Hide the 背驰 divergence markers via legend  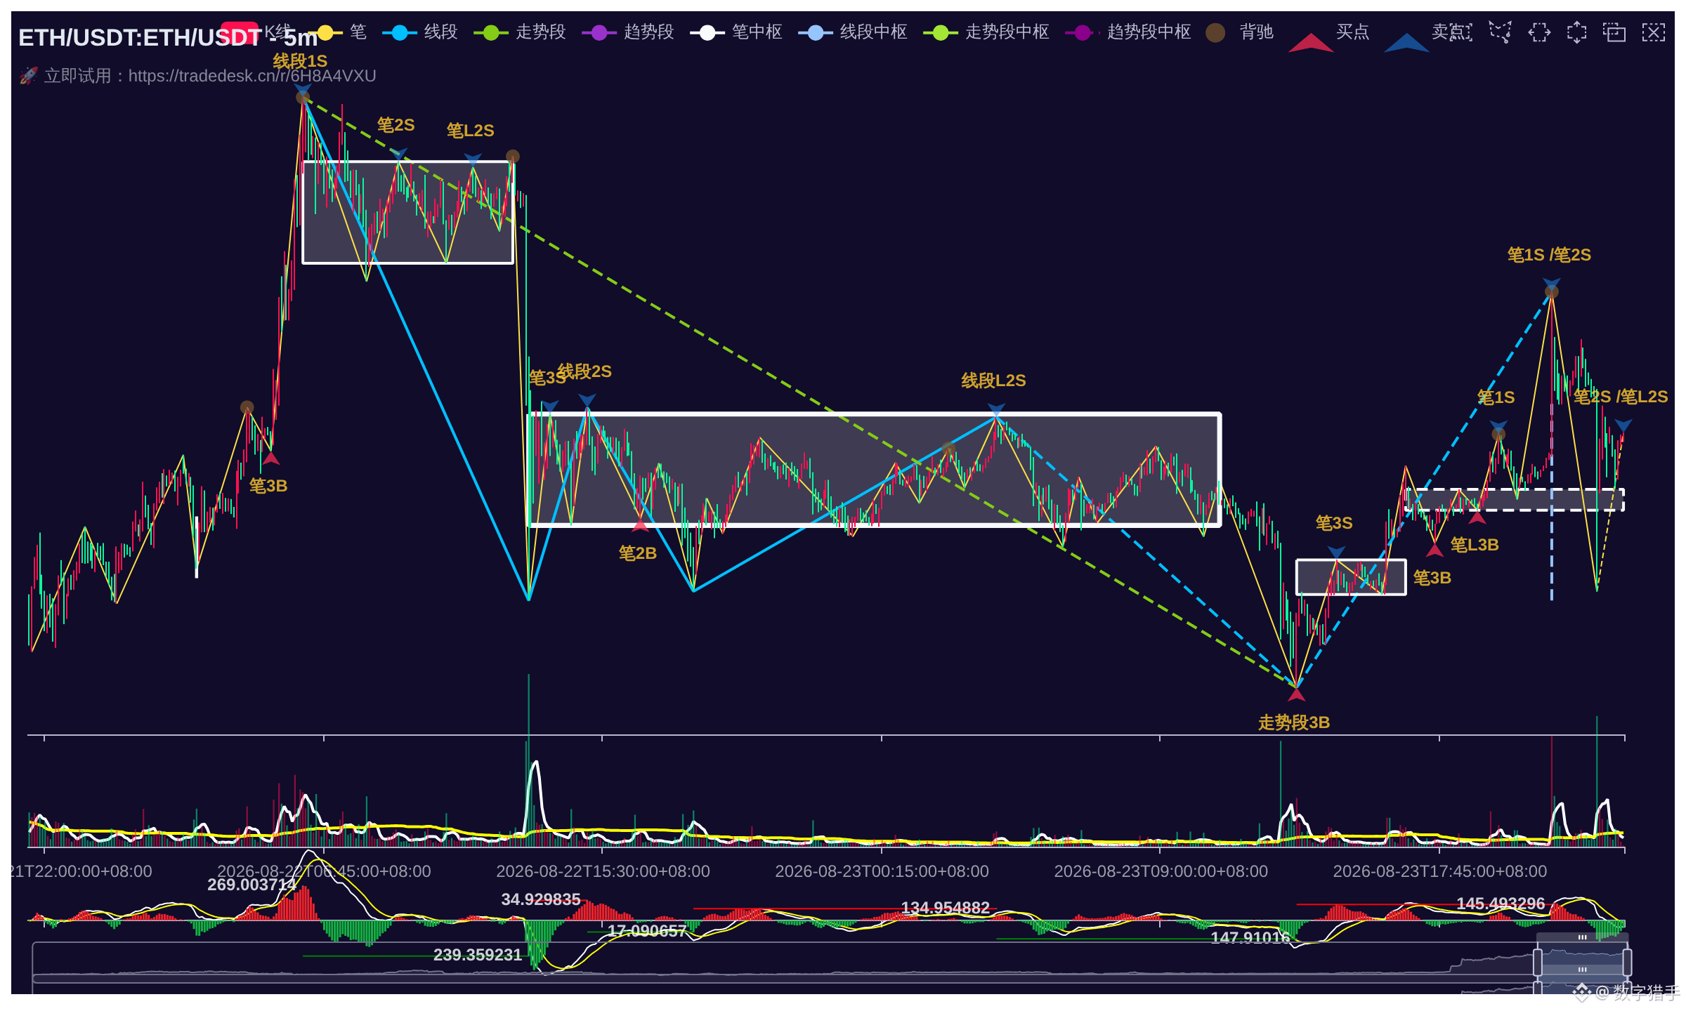point(1240,32)
